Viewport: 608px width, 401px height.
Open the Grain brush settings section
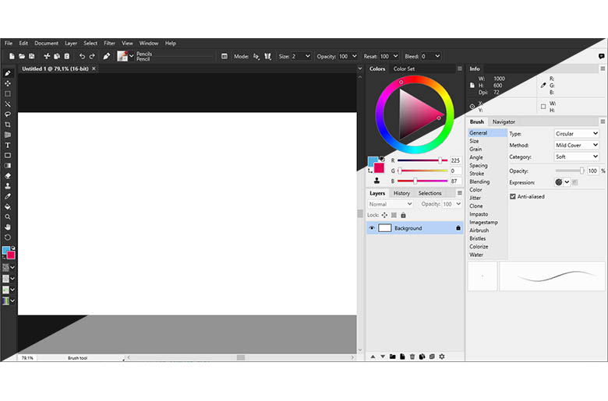[x=475, y=149]
